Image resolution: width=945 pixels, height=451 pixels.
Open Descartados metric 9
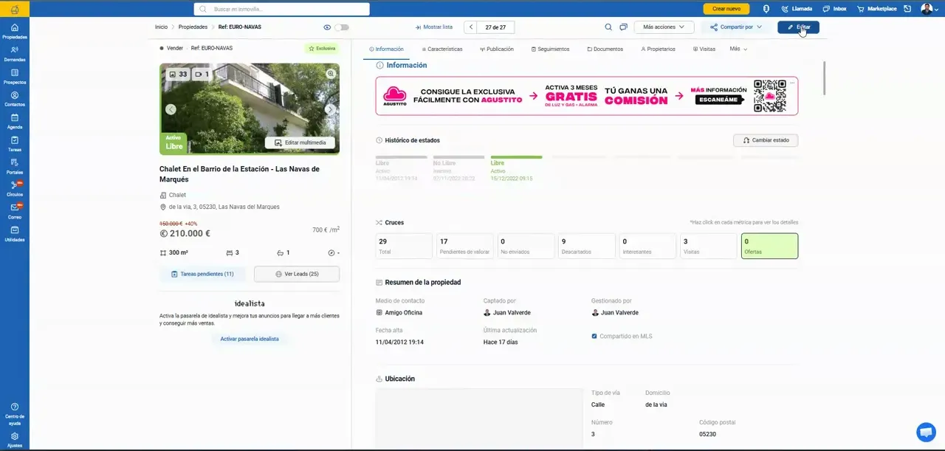pyautogui.click(x=587, y=246)
